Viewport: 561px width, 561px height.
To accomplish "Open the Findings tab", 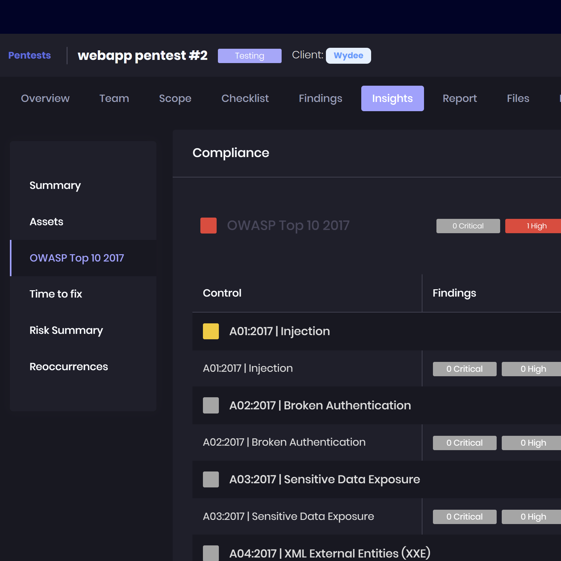I will tap(320, 98).
